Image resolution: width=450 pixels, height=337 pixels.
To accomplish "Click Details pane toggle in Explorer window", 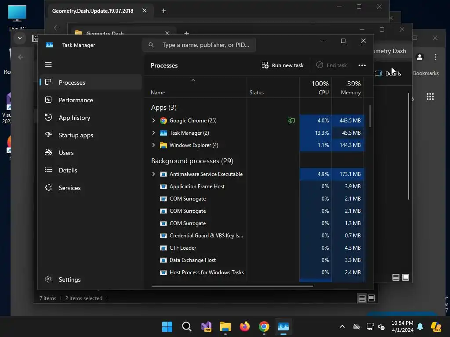I will [x=388, y=73].
